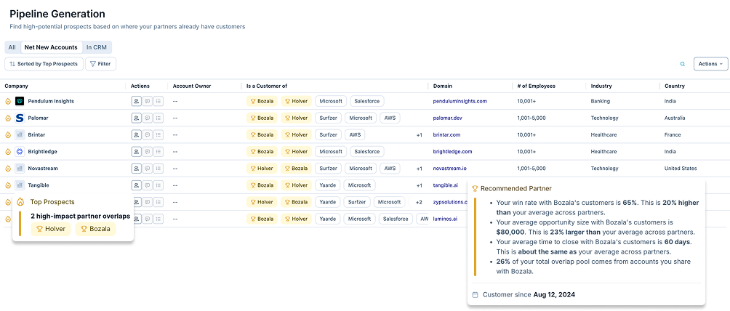Open the Actions dropdown at top right
The height and width of the screenshot is (311, 730).
click(x=710, y=64)
